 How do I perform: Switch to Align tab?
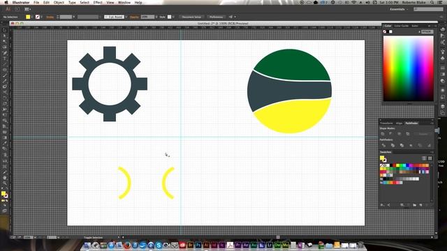coord(399,123)
